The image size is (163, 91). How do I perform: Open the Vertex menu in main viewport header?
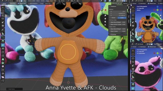43,1
